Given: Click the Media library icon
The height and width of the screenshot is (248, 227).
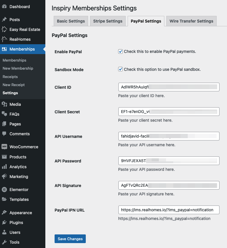Looking at the screenshot, I should pyautogui.click(x=4, y=104).
